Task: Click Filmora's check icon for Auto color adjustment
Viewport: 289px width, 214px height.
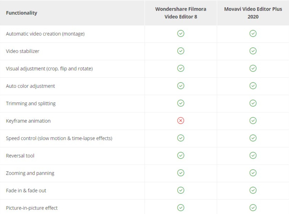Action: click(x=181, y=86)
